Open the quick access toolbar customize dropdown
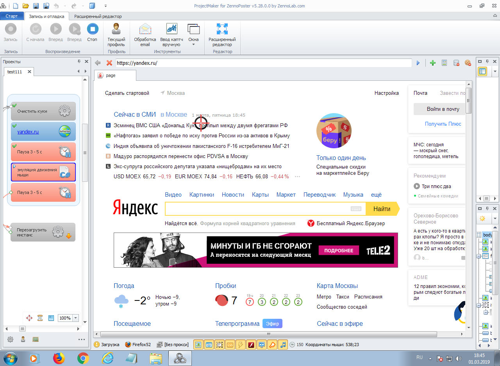The image size is (500, 366). (x=106, y=6)
